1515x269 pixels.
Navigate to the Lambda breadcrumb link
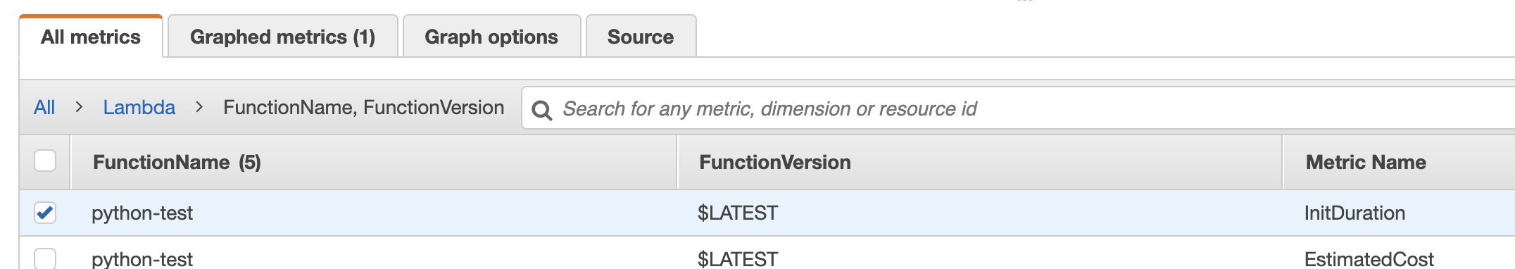point(139,108)
